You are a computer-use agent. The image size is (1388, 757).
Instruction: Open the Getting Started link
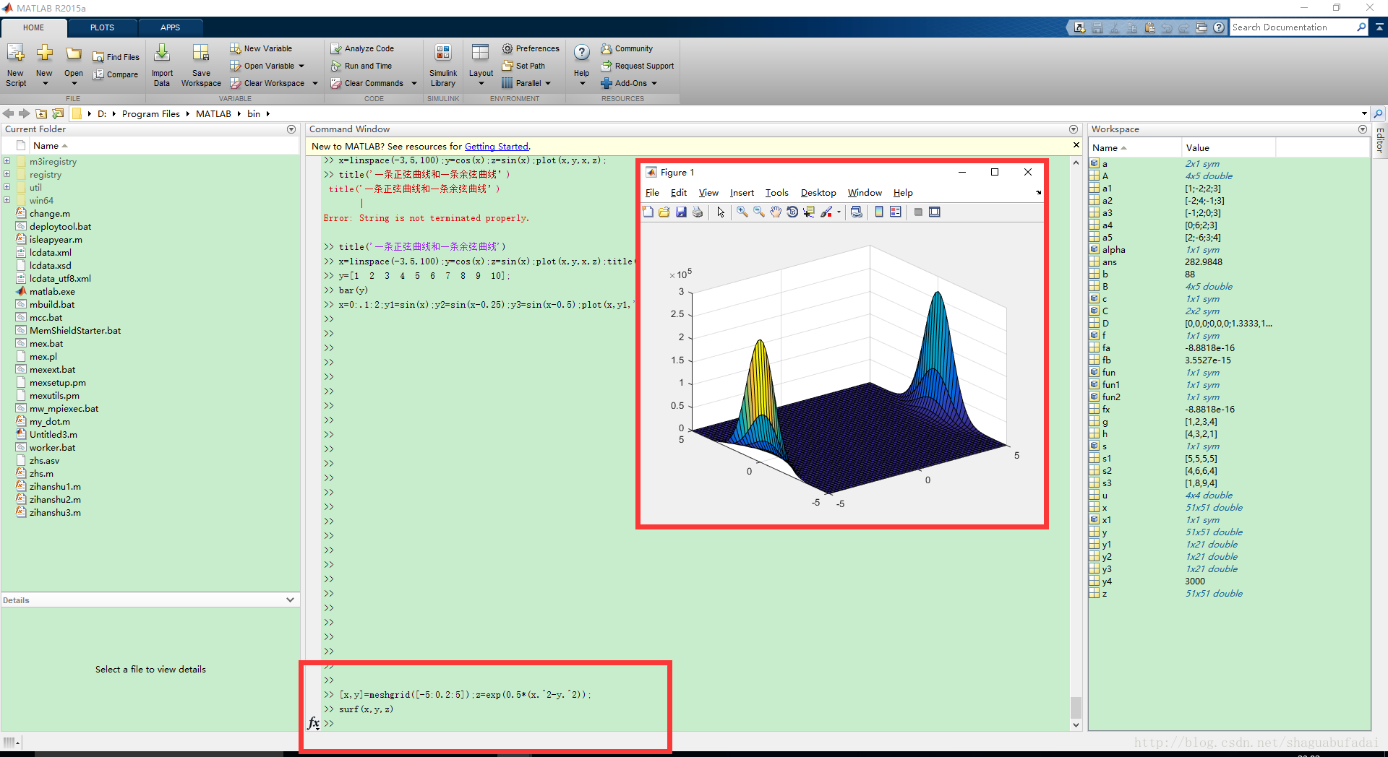(497, 146)
